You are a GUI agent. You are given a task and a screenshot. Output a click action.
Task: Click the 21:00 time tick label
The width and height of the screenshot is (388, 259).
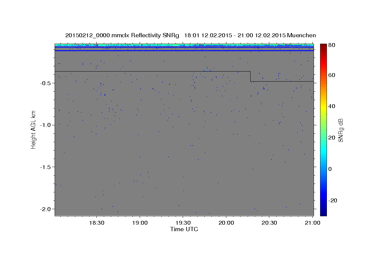(x=312, y=223)
